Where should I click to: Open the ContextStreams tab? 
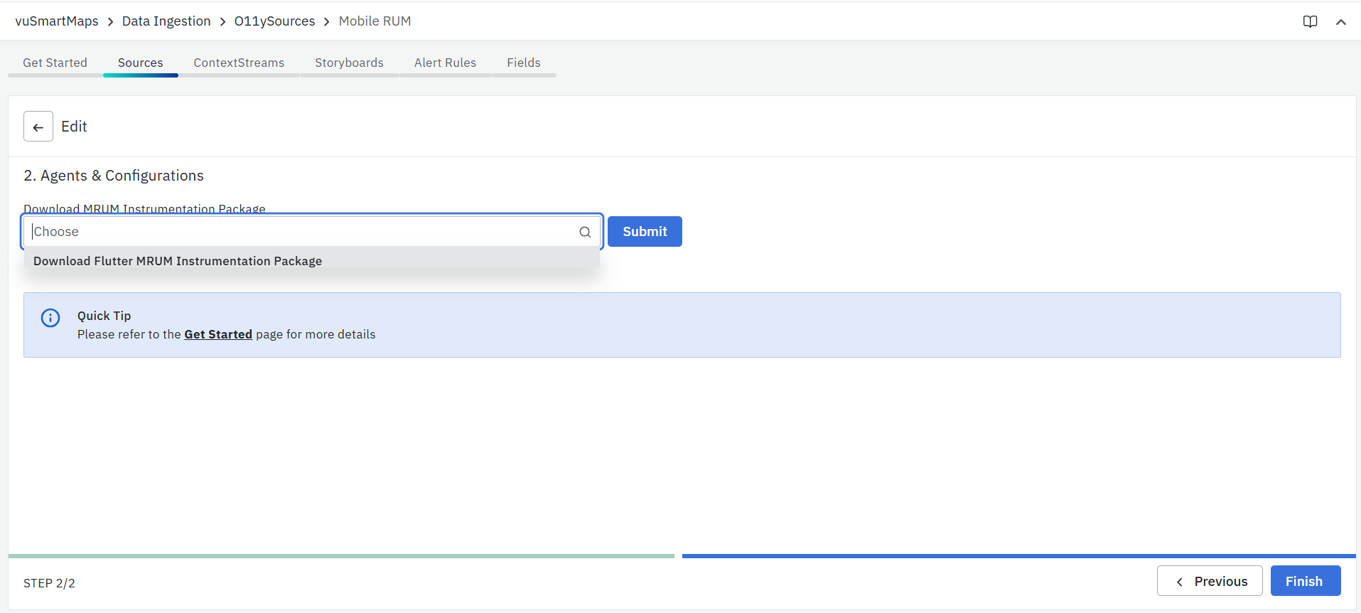click(239, 63)
